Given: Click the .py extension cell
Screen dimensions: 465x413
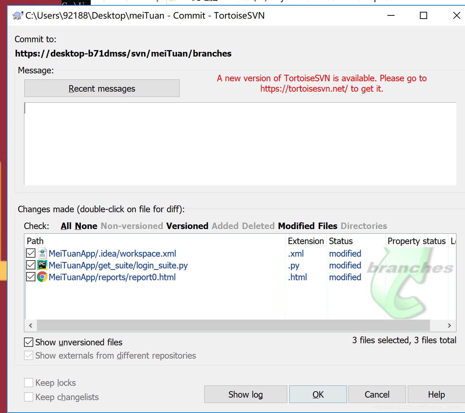Looking at the screenshot, I should (x=294, y=266).
